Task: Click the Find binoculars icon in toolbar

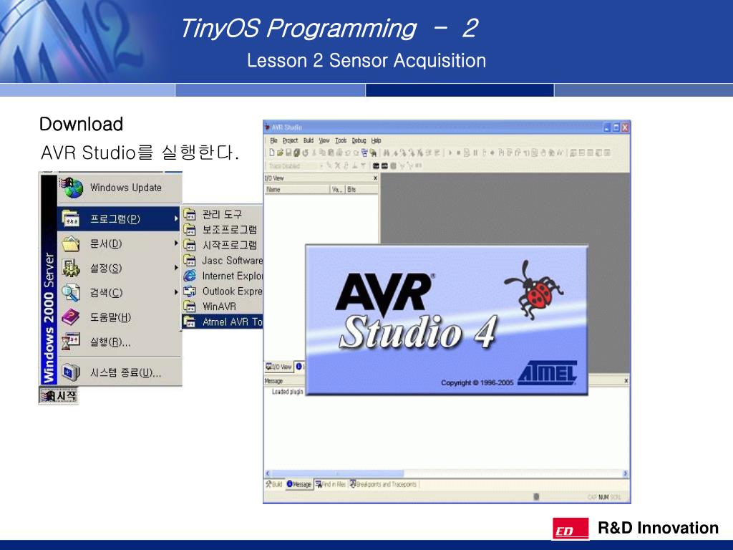Action: pyautogui.click(x=387, y=153)
